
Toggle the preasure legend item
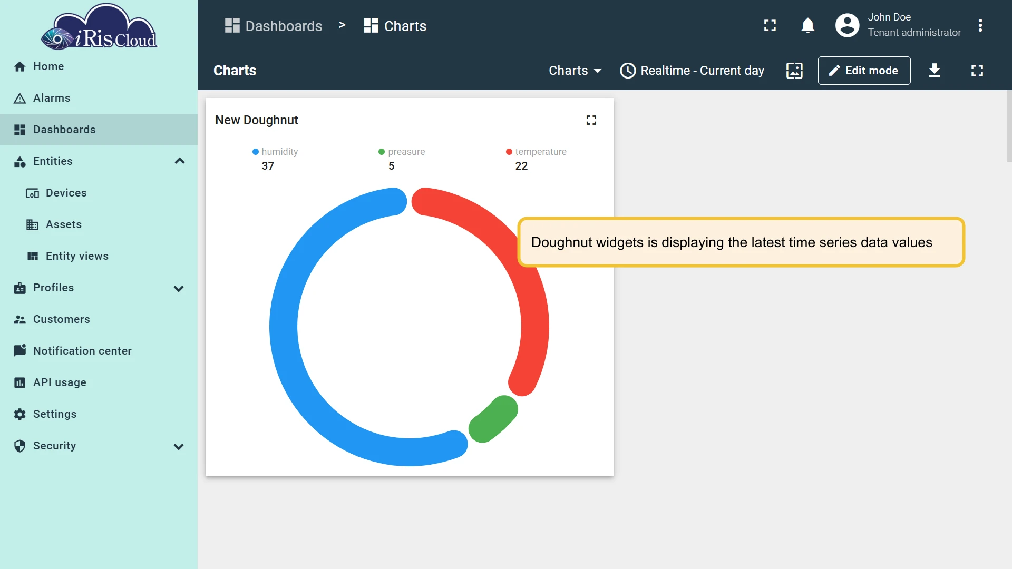[402, 152]
